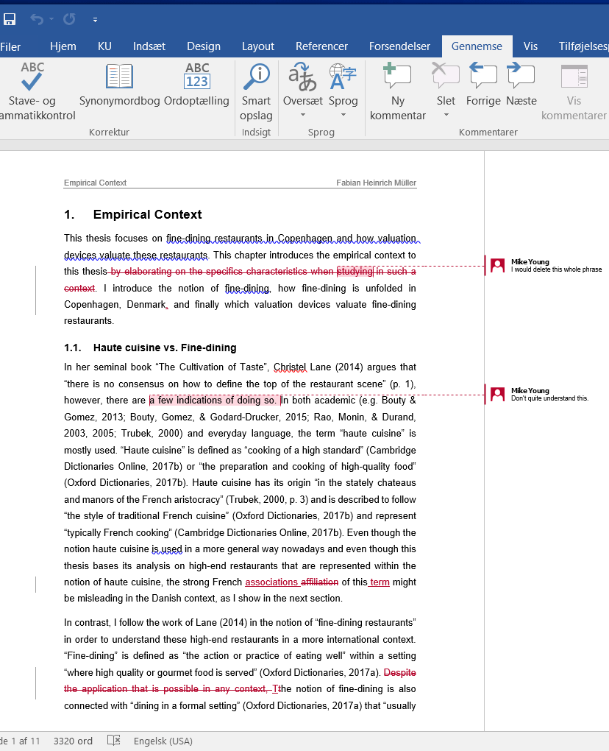
Task: Switch to the Indsæt tab
Action: point(149,46)
